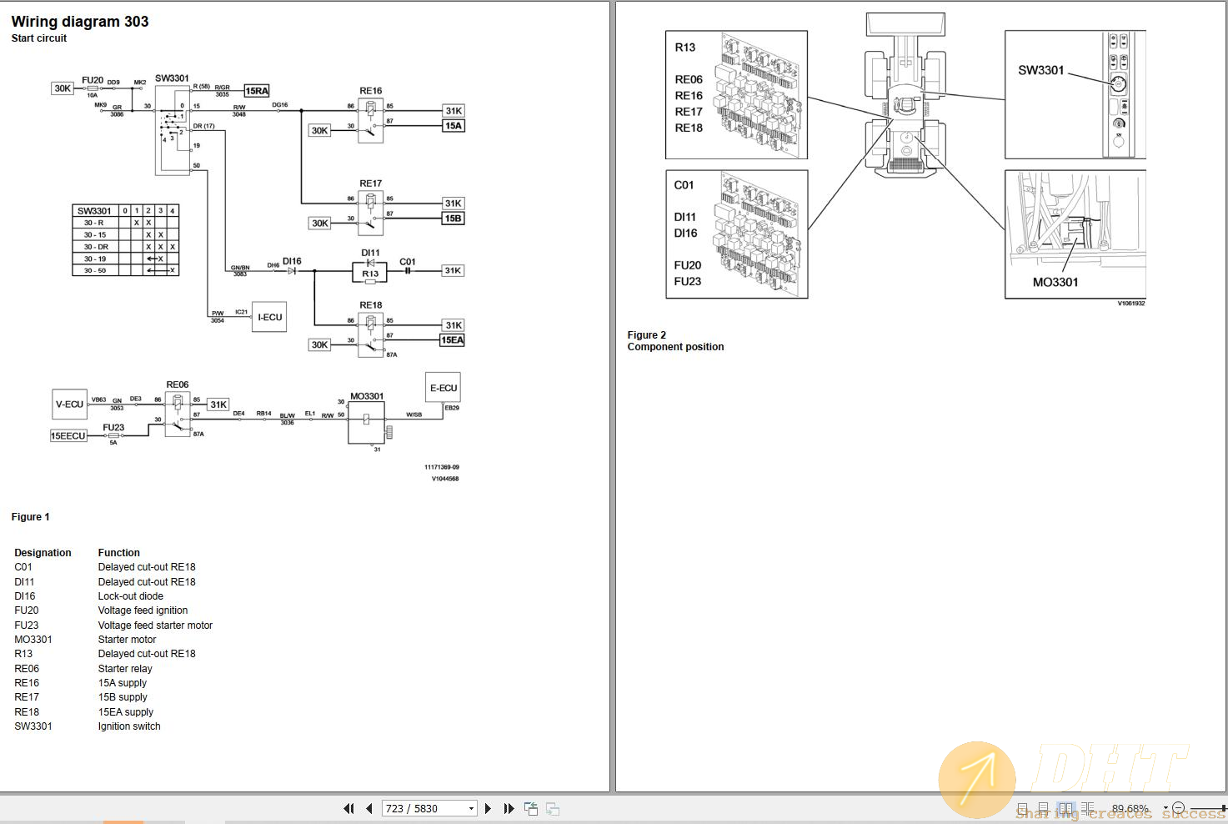The width and height of the screenshot is (1228, 824).
Task: Click 'Starter motor' function text
Action: 127,640
